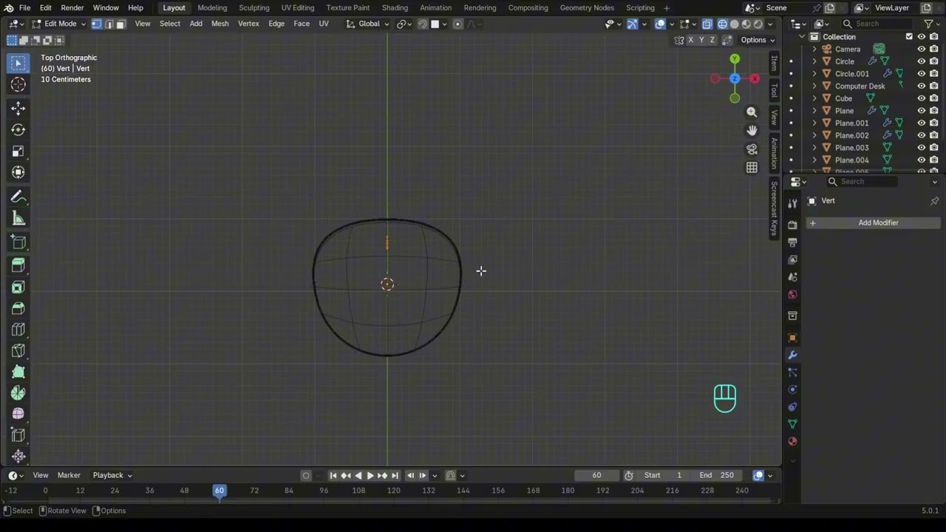This screenshot has width=946, height=532.
Task: Toggle snapping magnet
Action: (423, 24)
